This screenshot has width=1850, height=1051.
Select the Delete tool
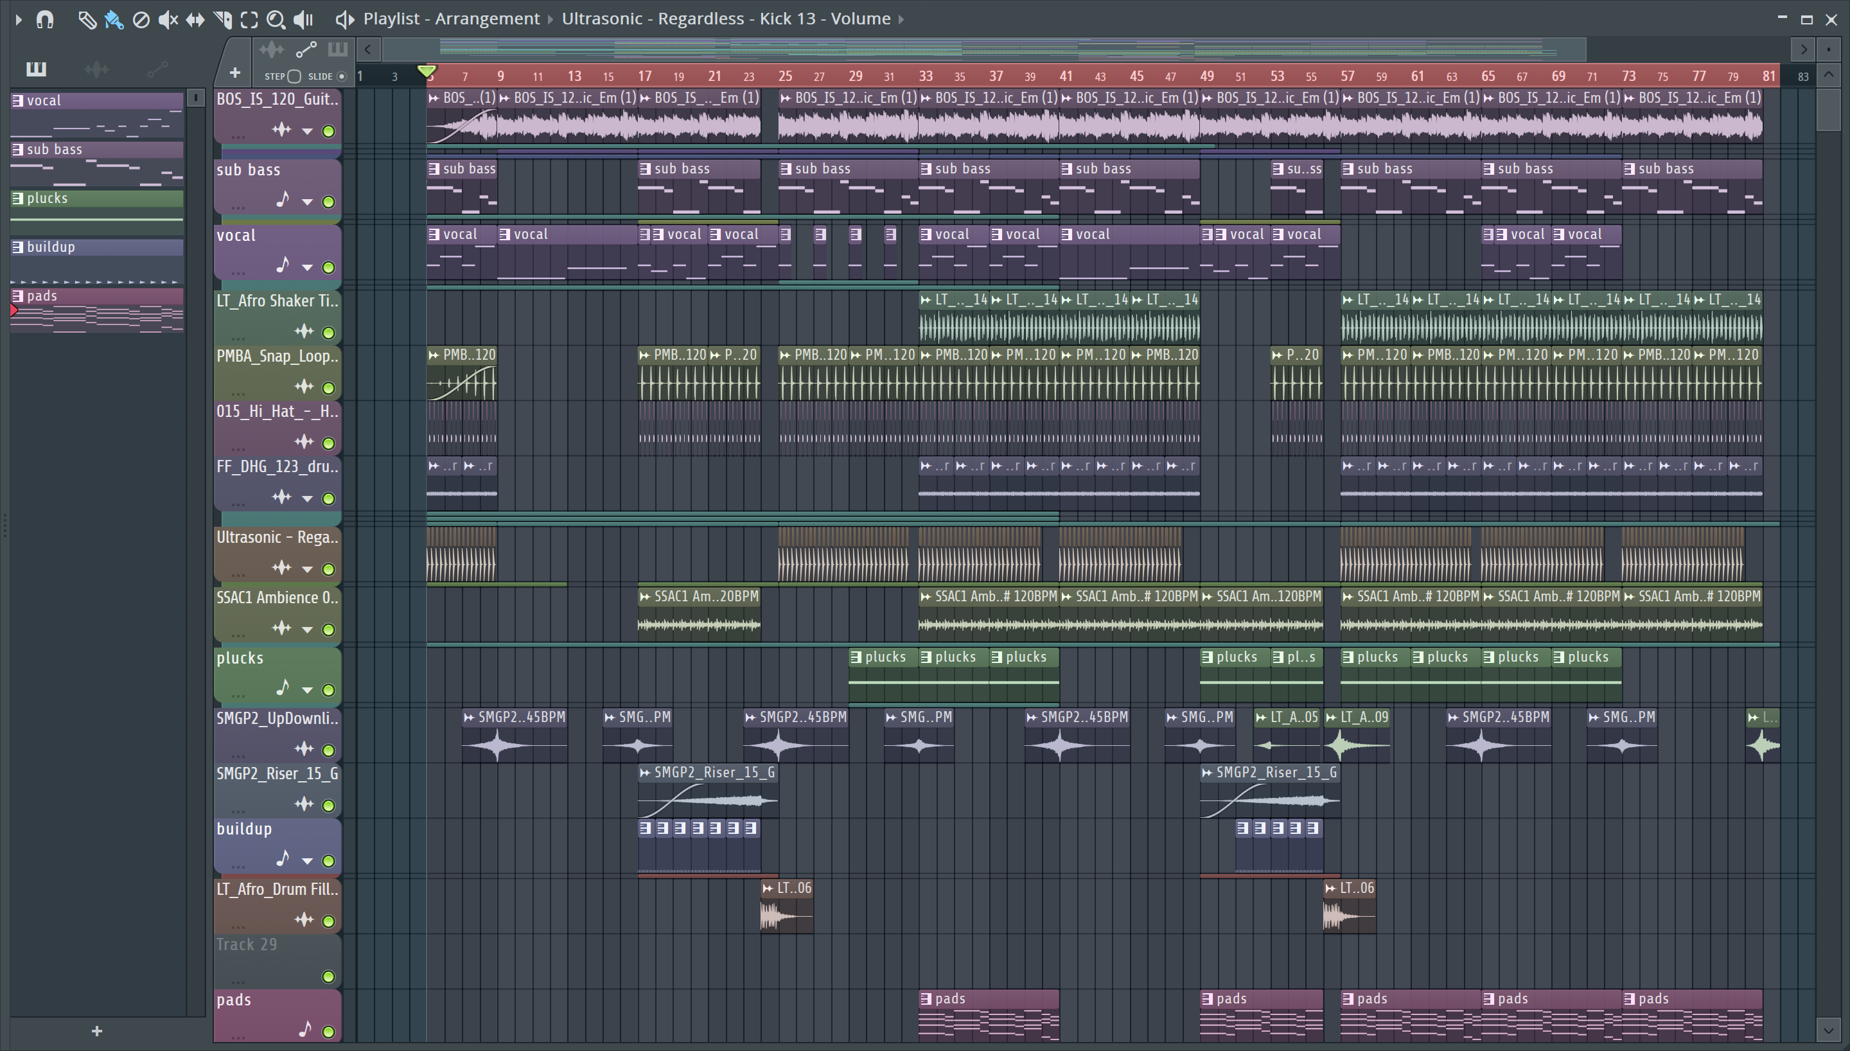[141, 19]
